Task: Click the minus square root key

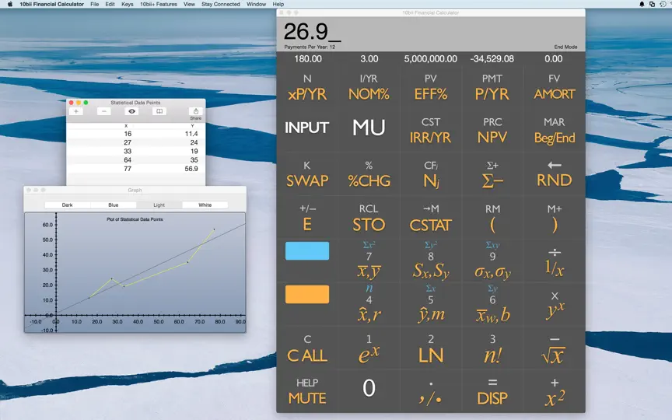Action: pos(554,349)
